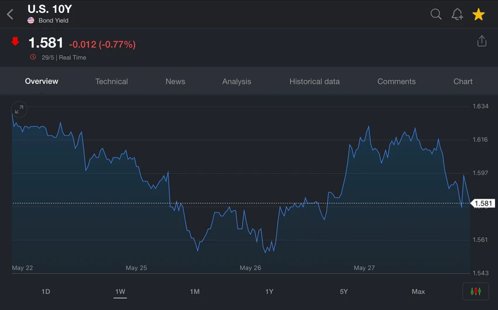Click the May 22 date label
Viewport: 498px width, 310px height.
(x=22, y=268)
